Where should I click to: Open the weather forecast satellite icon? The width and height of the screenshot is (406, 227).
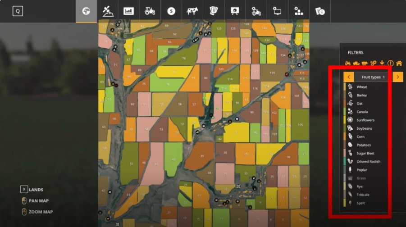(107, 11)
